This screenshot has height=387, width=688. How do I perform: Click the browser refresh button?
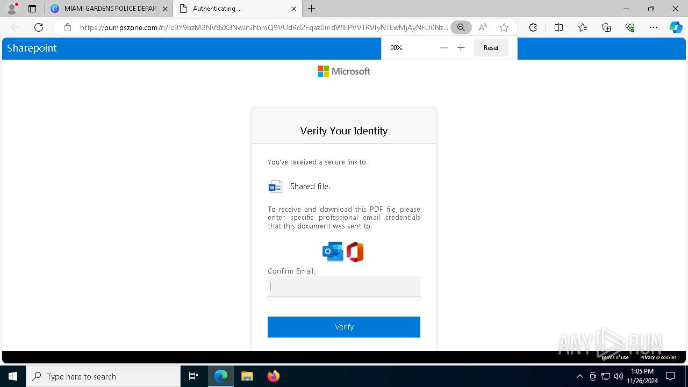point(39,27)
